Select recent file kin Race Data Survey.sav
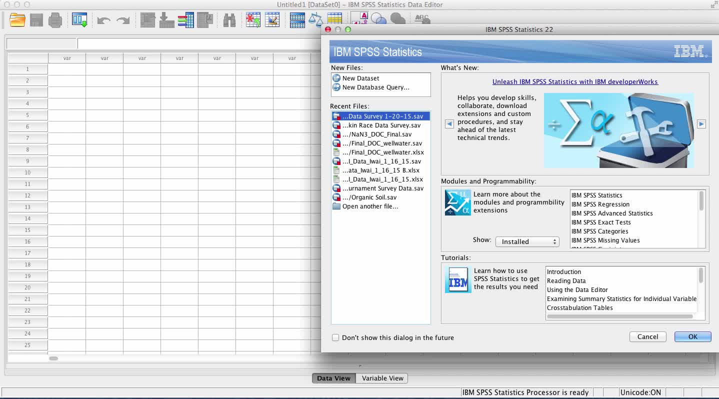719x399 pixels. [x=380, y=125]
